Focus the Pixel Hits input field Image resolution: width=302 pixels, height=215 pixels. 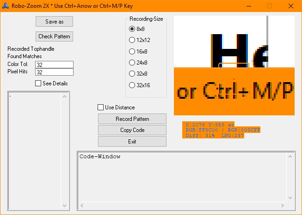pyautogui.click(x=54, y=72)
